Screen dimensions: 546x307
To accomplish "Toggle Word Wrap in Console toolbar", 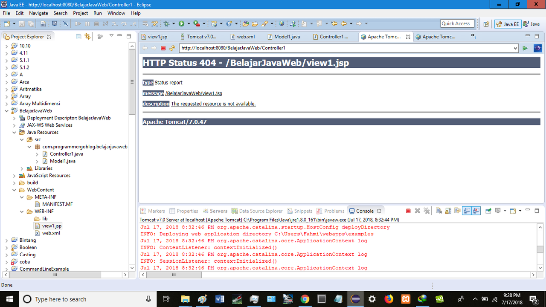I will (457, 211).
